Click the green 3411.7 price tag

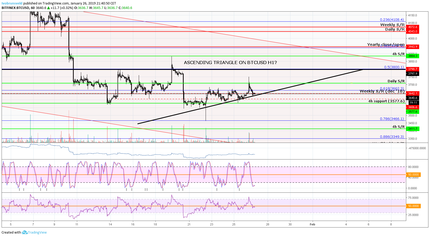(413, 129)
